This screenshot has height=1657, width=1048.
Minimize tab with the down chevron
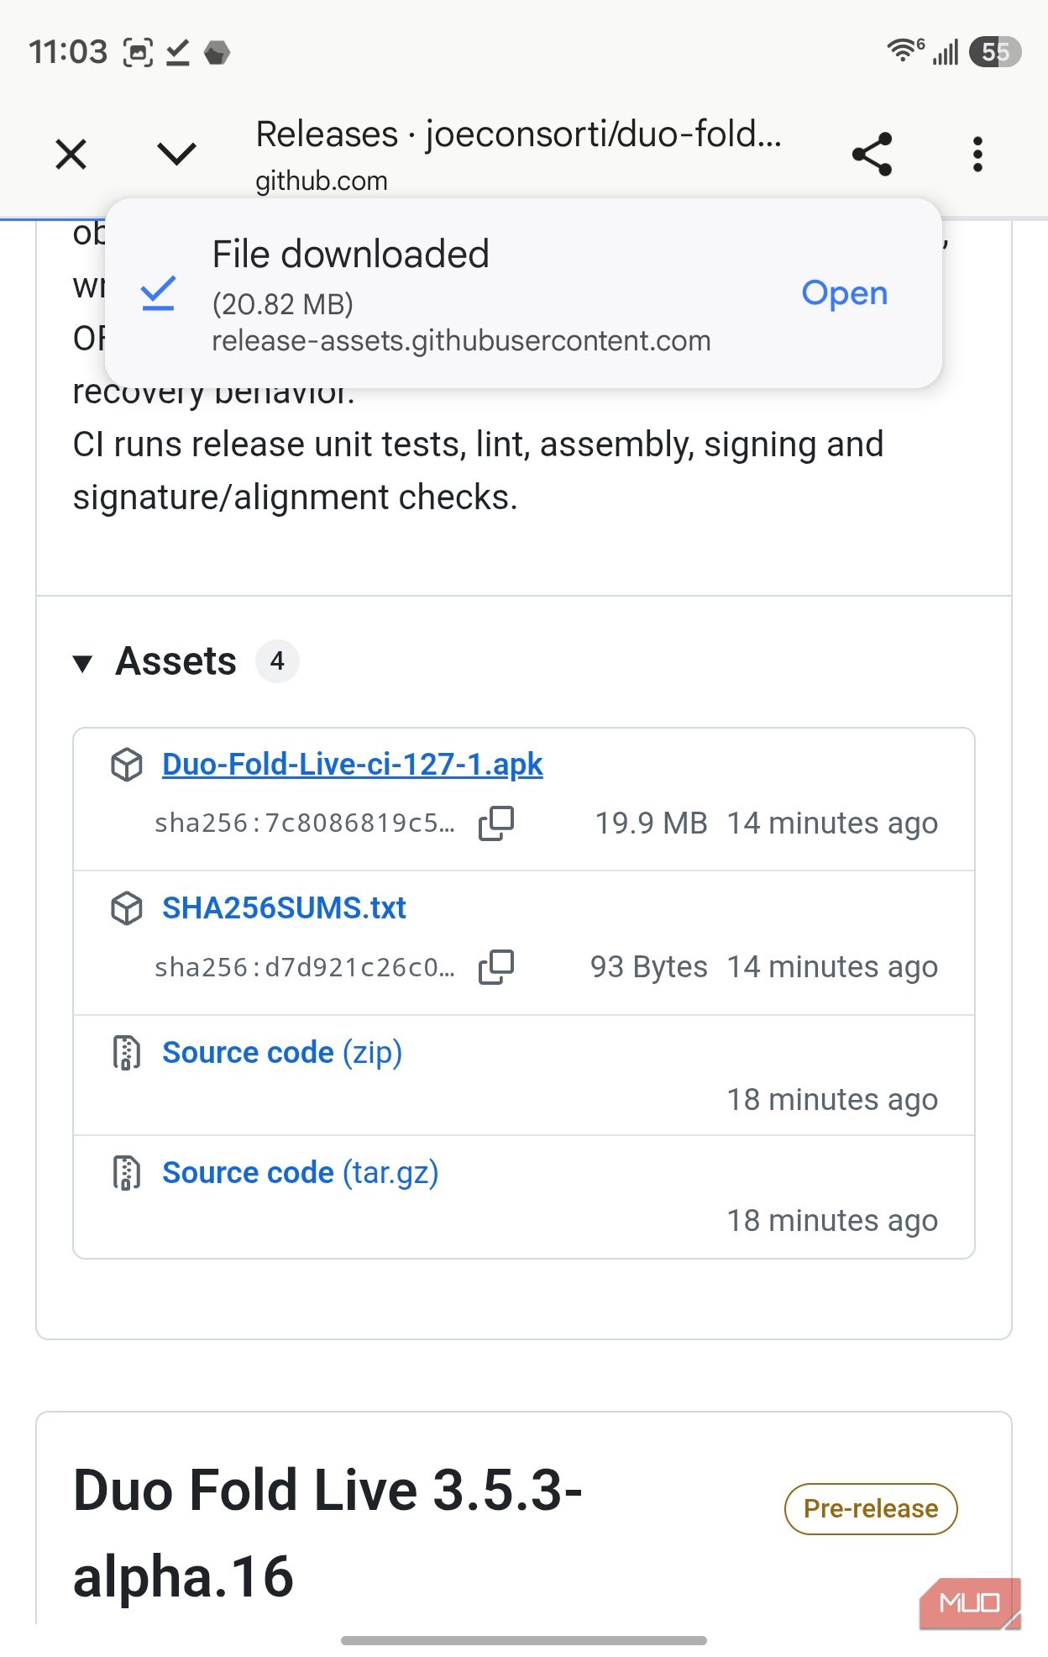pos(176,155)
